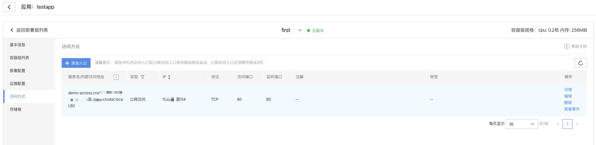Click 详情 link for demo-access row

568,90
